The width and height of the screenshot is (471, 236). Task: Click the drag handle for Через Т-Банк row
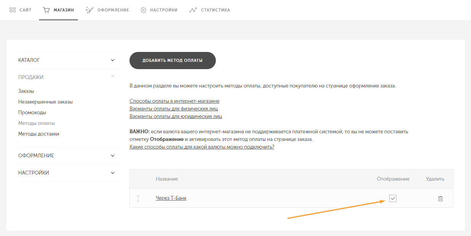138,198
